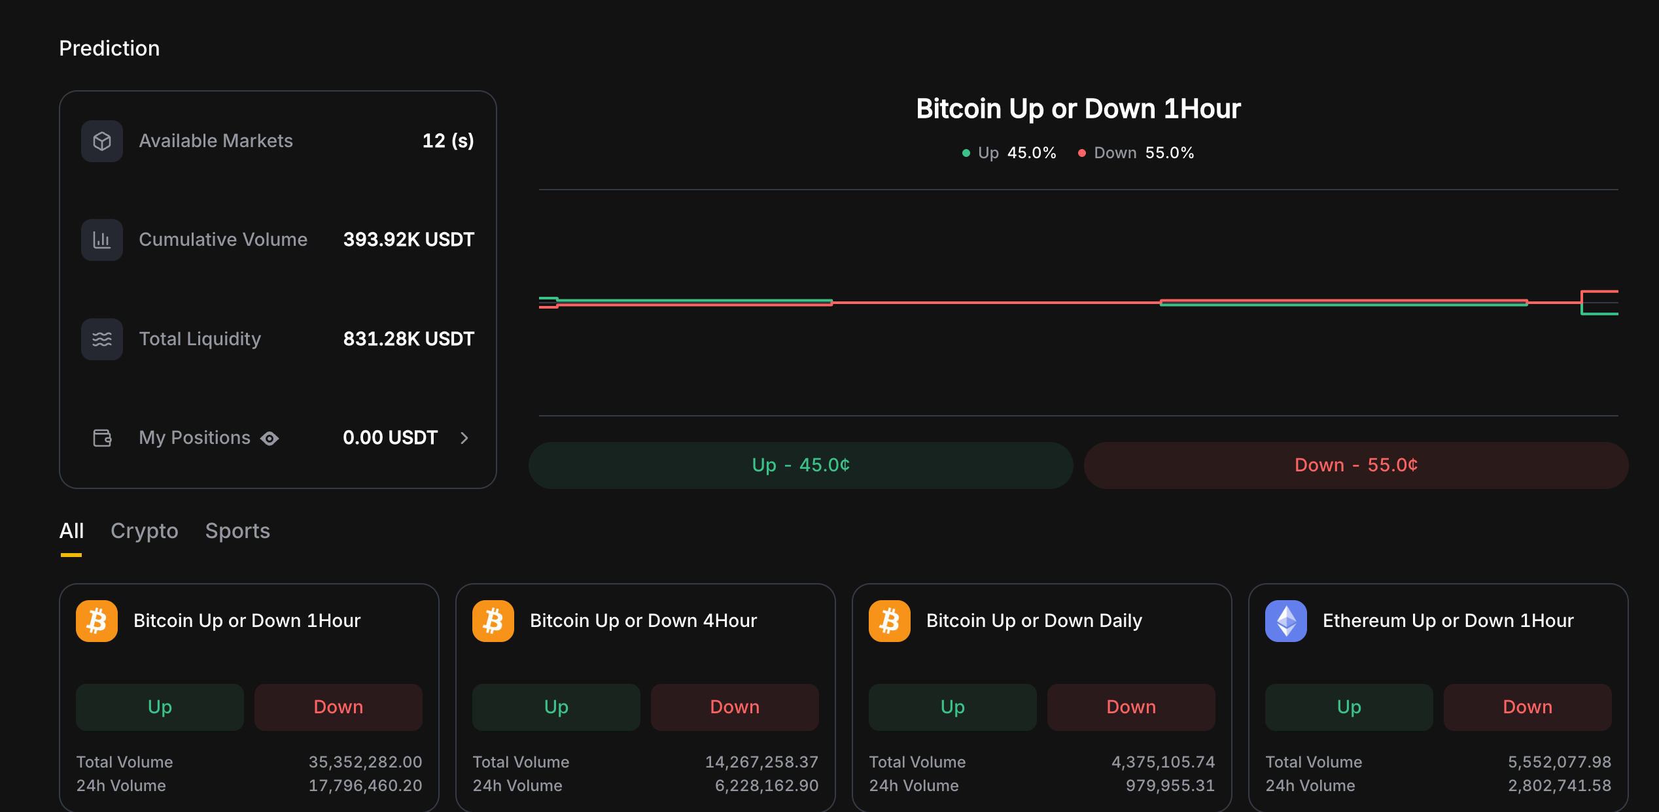Open the Ethereum Up or Down 1Hour card title
The image size is (1659, 812).
coord(1448,620)
